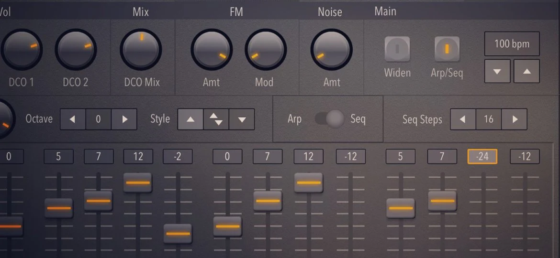
Task: Select the up-down arpeggio Style icon
Action: 216,119
